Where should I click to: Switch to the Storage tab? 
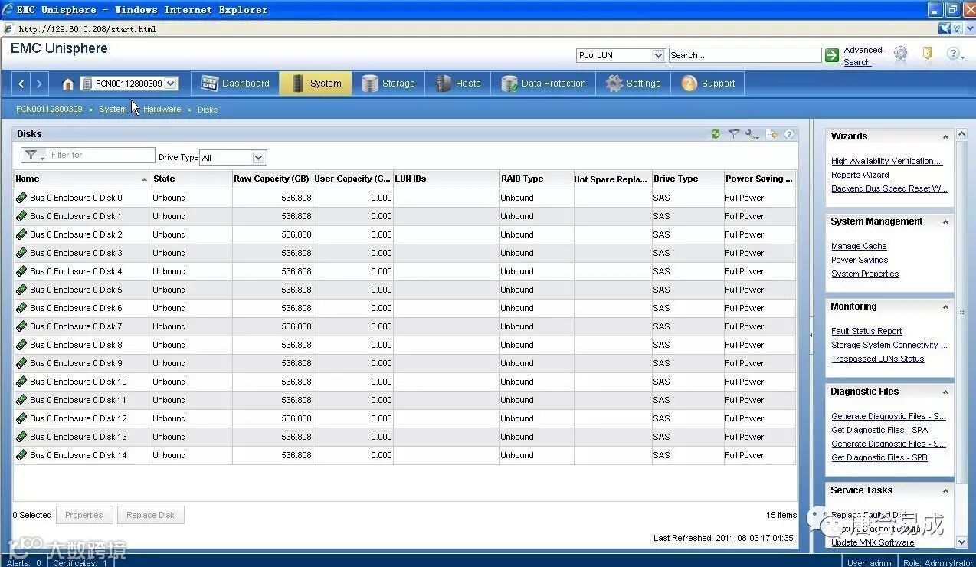(x=388, y=84)
